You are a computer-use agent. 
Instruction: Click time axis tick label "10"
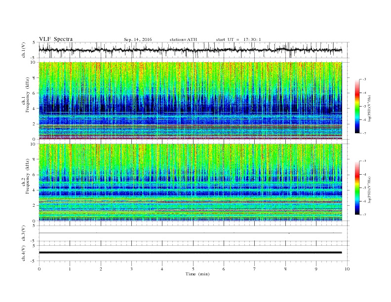[x=347, y=269]
